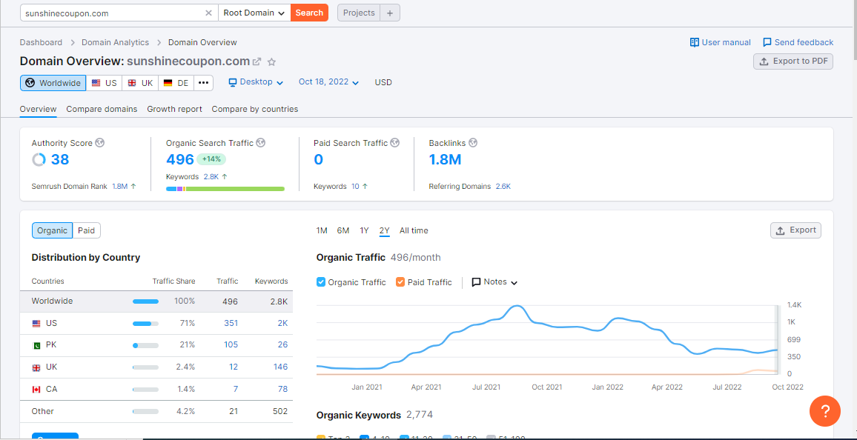Select the Growth report tab

pyautogui.click(x=174, y=109)
